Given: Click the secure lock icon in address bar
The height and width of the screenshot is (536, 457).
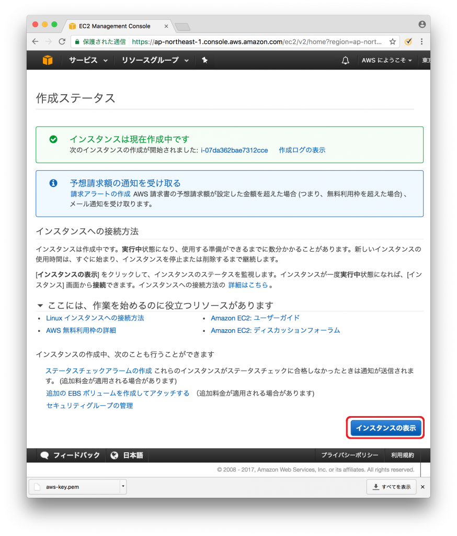Looking at the screenshot, I should 77,42.
